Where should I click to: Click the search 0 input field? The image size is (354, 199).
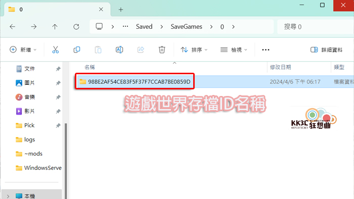[316, 27]
